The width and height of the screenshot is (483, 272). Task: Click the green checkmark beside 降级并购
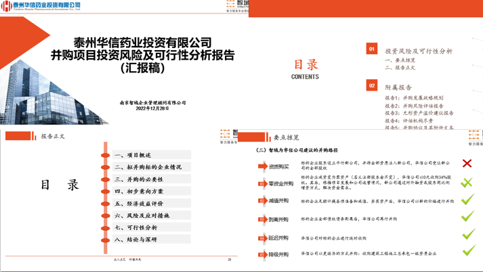pyautogui.click(x=469, y=250)
